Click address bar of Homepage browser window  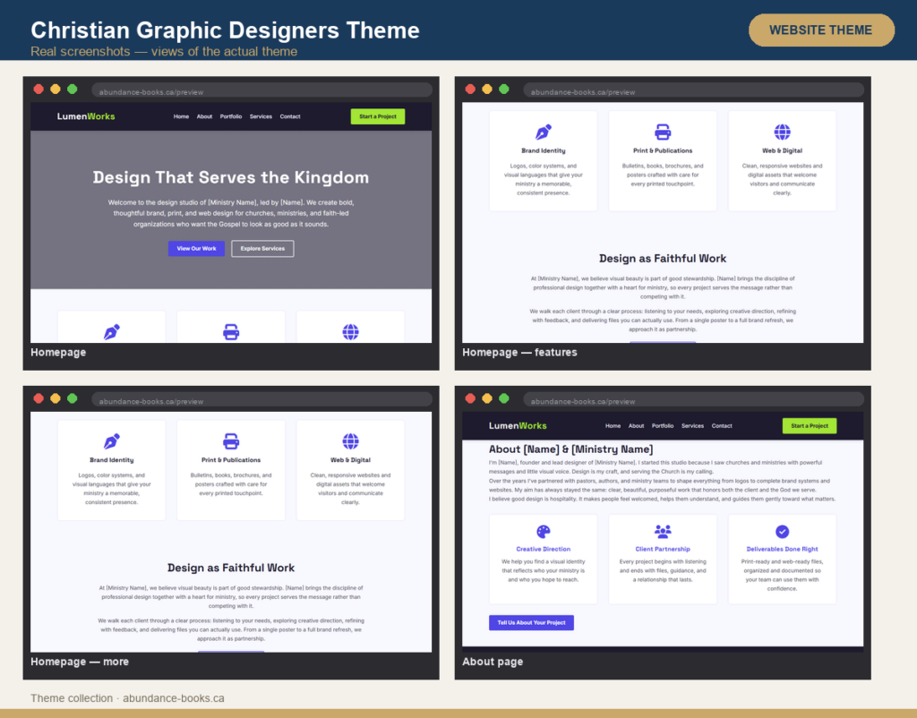coord(262,90)
